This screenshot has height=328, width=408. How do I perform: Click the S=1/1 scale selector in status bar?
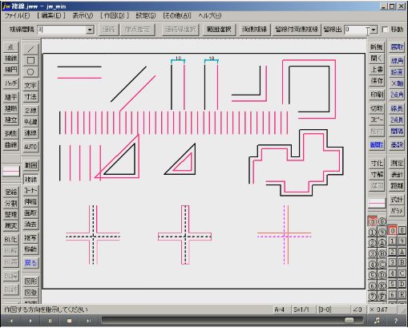[301, 310]
